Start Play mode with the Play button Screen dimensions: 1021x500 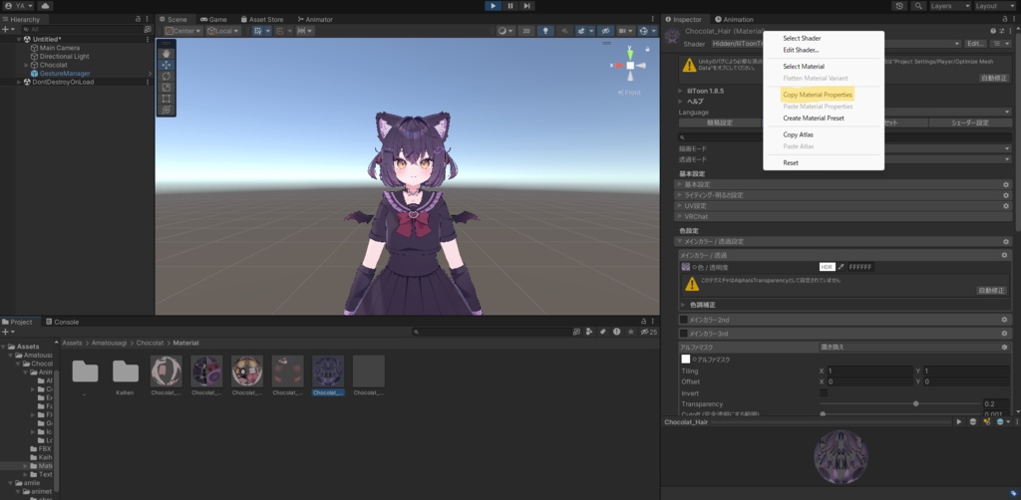[x=493, y=6]
